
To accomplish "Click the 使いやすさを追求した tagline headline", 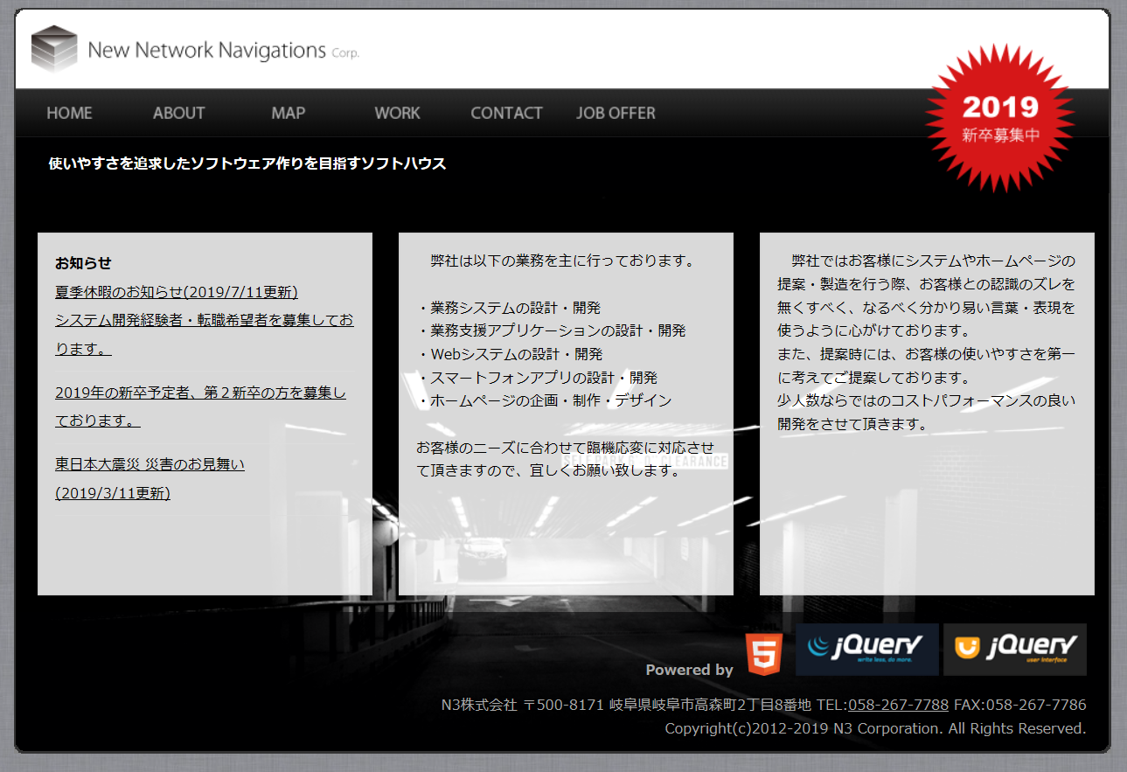I will pyautogui.click(x=247, y=163).
